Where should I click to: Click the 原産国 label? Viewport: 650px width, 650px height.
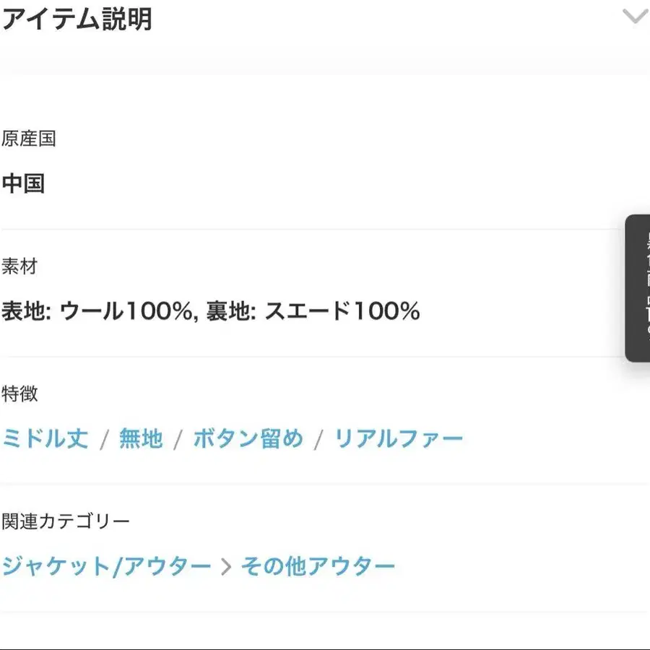tap(29, 139)
